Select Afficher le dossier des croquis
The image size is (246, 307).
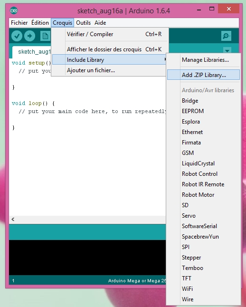[x=110, y=49]
